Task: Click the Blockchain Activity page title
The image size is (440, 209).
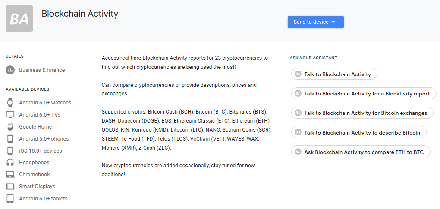Action: (x=80, y=14)
